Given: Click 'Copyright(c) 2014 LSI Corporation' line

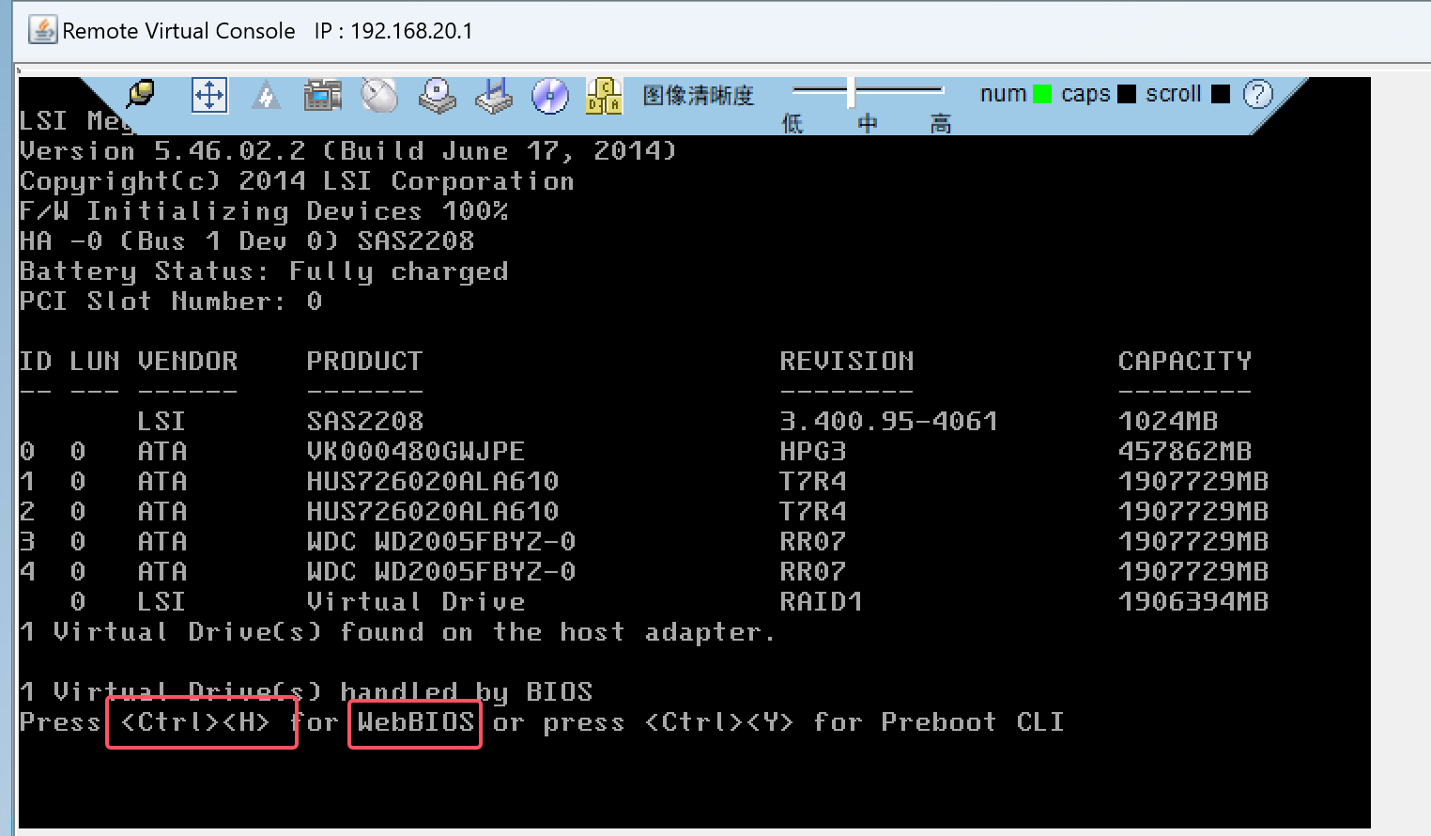Looking at the screenshot, I should (297, 181).
